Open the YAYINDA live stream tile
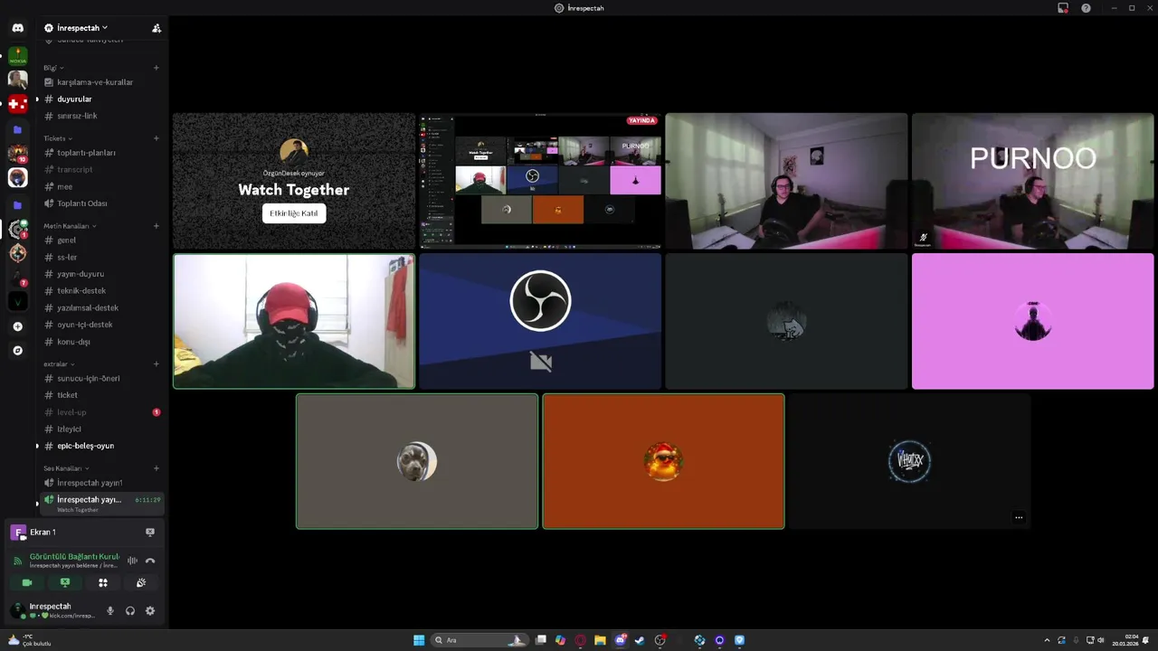This screenshot has width=1158, height=651. point(540,180)
